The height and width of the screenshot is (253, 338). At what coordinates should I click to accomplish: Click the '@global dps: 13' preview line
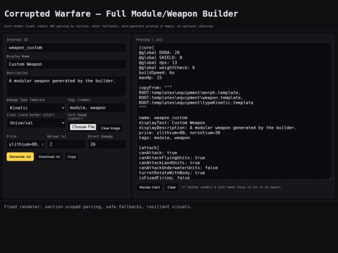pyautogui.click(x=158, y=62)
